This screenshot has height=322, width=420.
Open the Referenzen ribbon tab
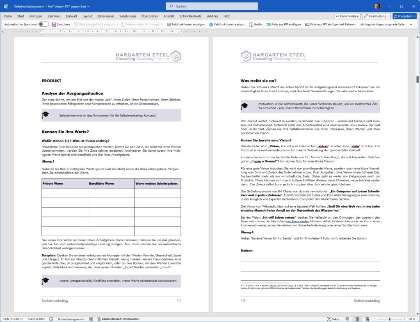106,16
